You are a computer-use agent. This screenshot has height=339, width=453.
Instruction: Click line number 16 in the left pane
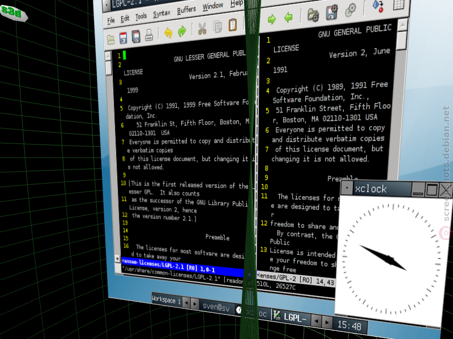126,246
